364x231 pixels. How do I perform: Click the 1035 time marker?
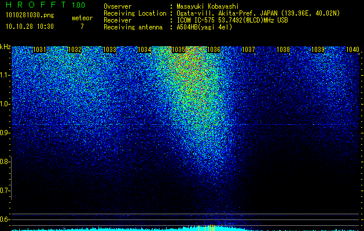point(178,50)
